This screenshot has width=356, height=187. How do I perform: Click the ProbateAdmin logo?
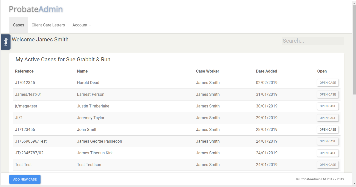[36, 9]
